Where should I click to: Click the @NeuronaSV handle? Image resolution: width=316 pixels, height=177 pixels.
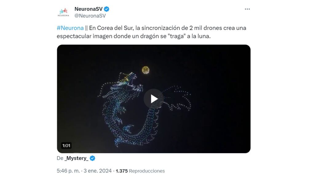coord(90,16)
